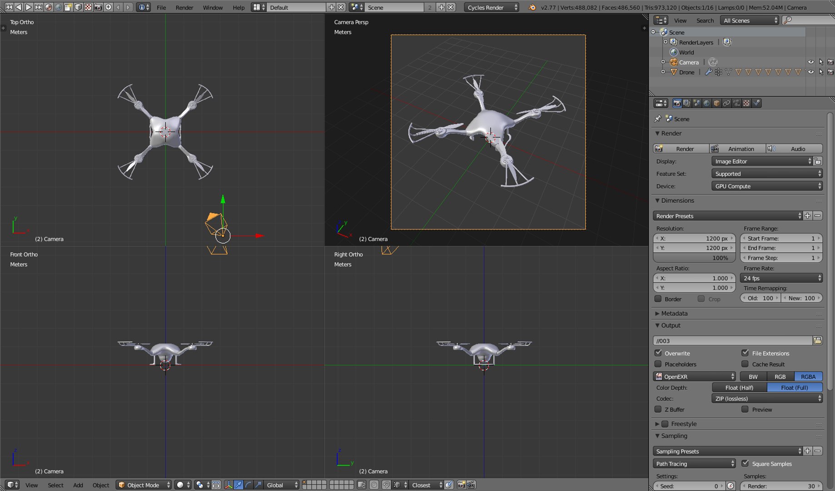Select the rotate manipulator arc icon

pos(249,485)
